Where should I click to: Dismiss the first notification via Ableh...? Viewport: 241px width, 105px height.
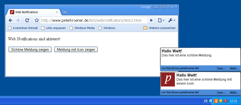coord(234,68)
